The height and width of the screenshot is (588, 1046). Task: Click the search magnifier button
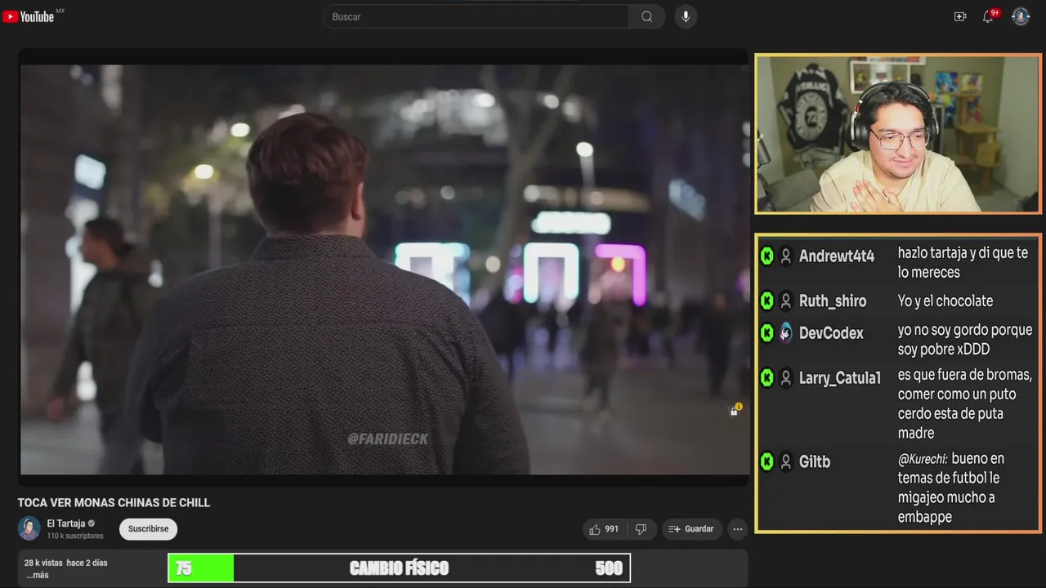(646, 16)
